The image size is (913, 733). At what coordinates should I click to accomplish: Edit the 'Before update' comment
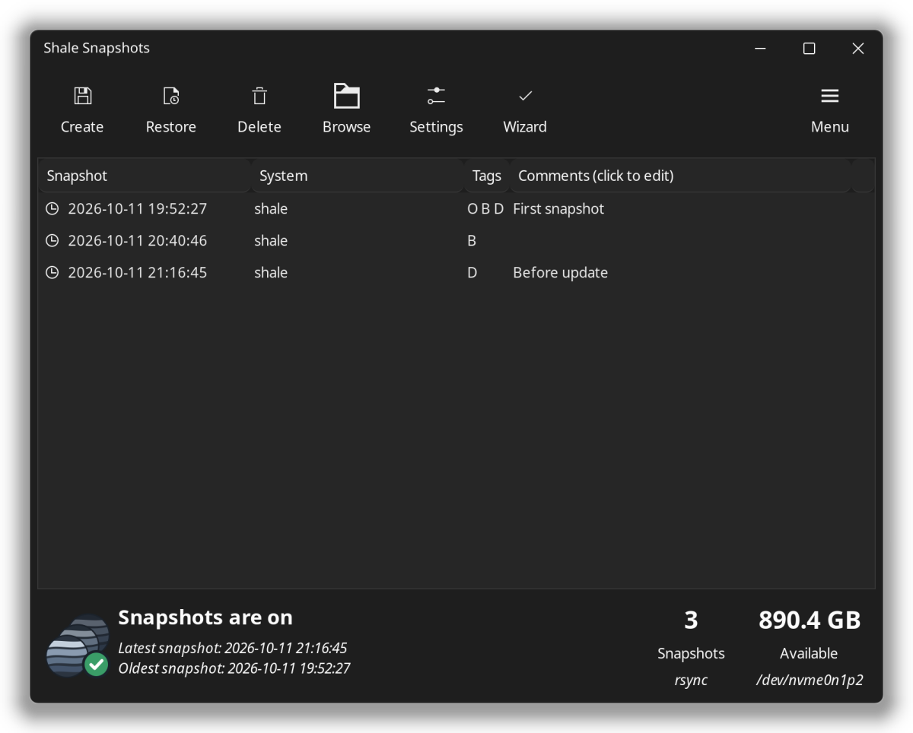click(561, 272)
